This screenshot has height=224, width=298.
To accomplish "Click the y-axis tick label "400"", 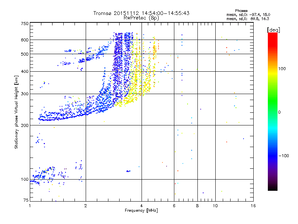I will (x=25, y=72).
